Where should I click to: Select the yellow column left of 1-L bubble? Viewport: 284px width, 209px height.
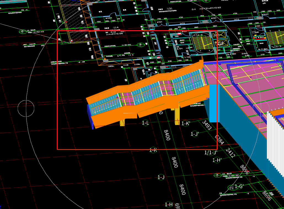coord(122,122)
